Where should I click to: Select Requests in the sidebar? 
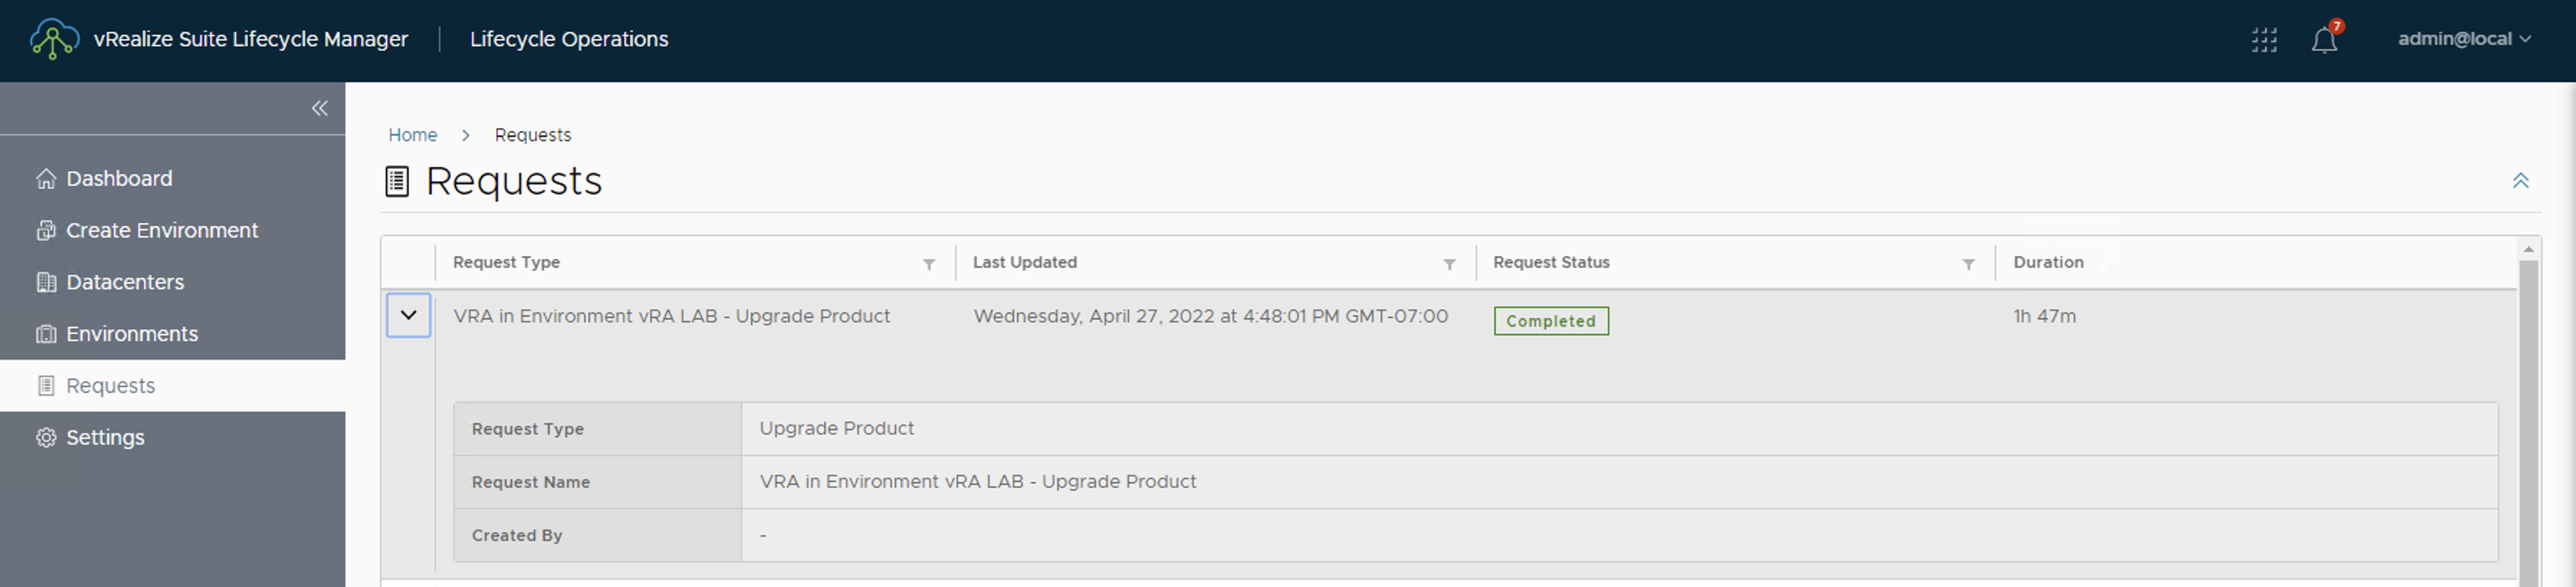[110, 385]
